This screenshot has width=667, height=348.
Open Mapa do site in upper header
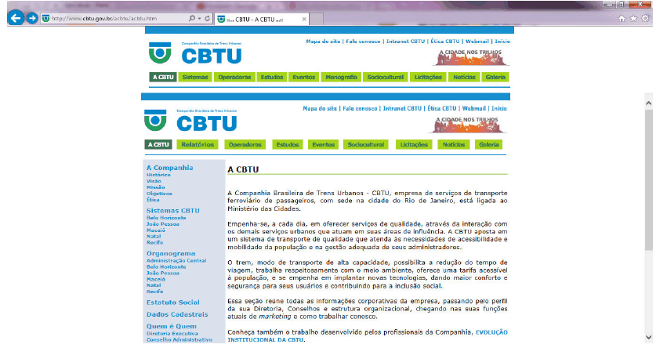323,42
